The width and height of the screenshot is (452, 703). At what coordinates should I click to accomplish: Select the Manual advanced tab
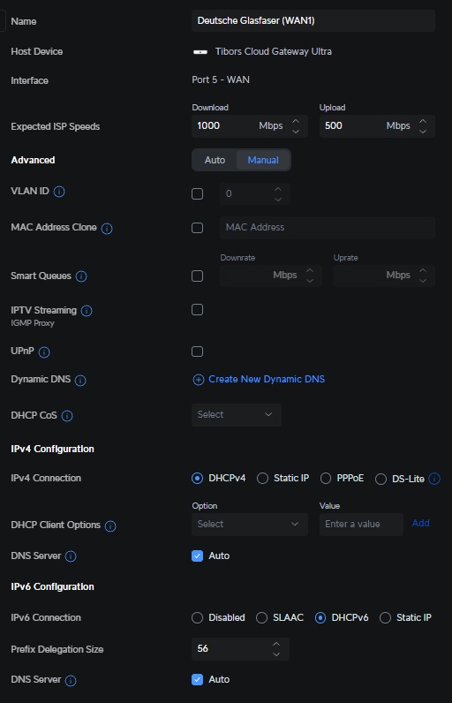(x=263, y=160)
